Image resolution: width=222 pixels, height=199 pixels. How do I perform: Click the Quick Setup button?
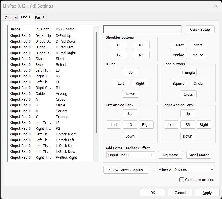(200, 29)
